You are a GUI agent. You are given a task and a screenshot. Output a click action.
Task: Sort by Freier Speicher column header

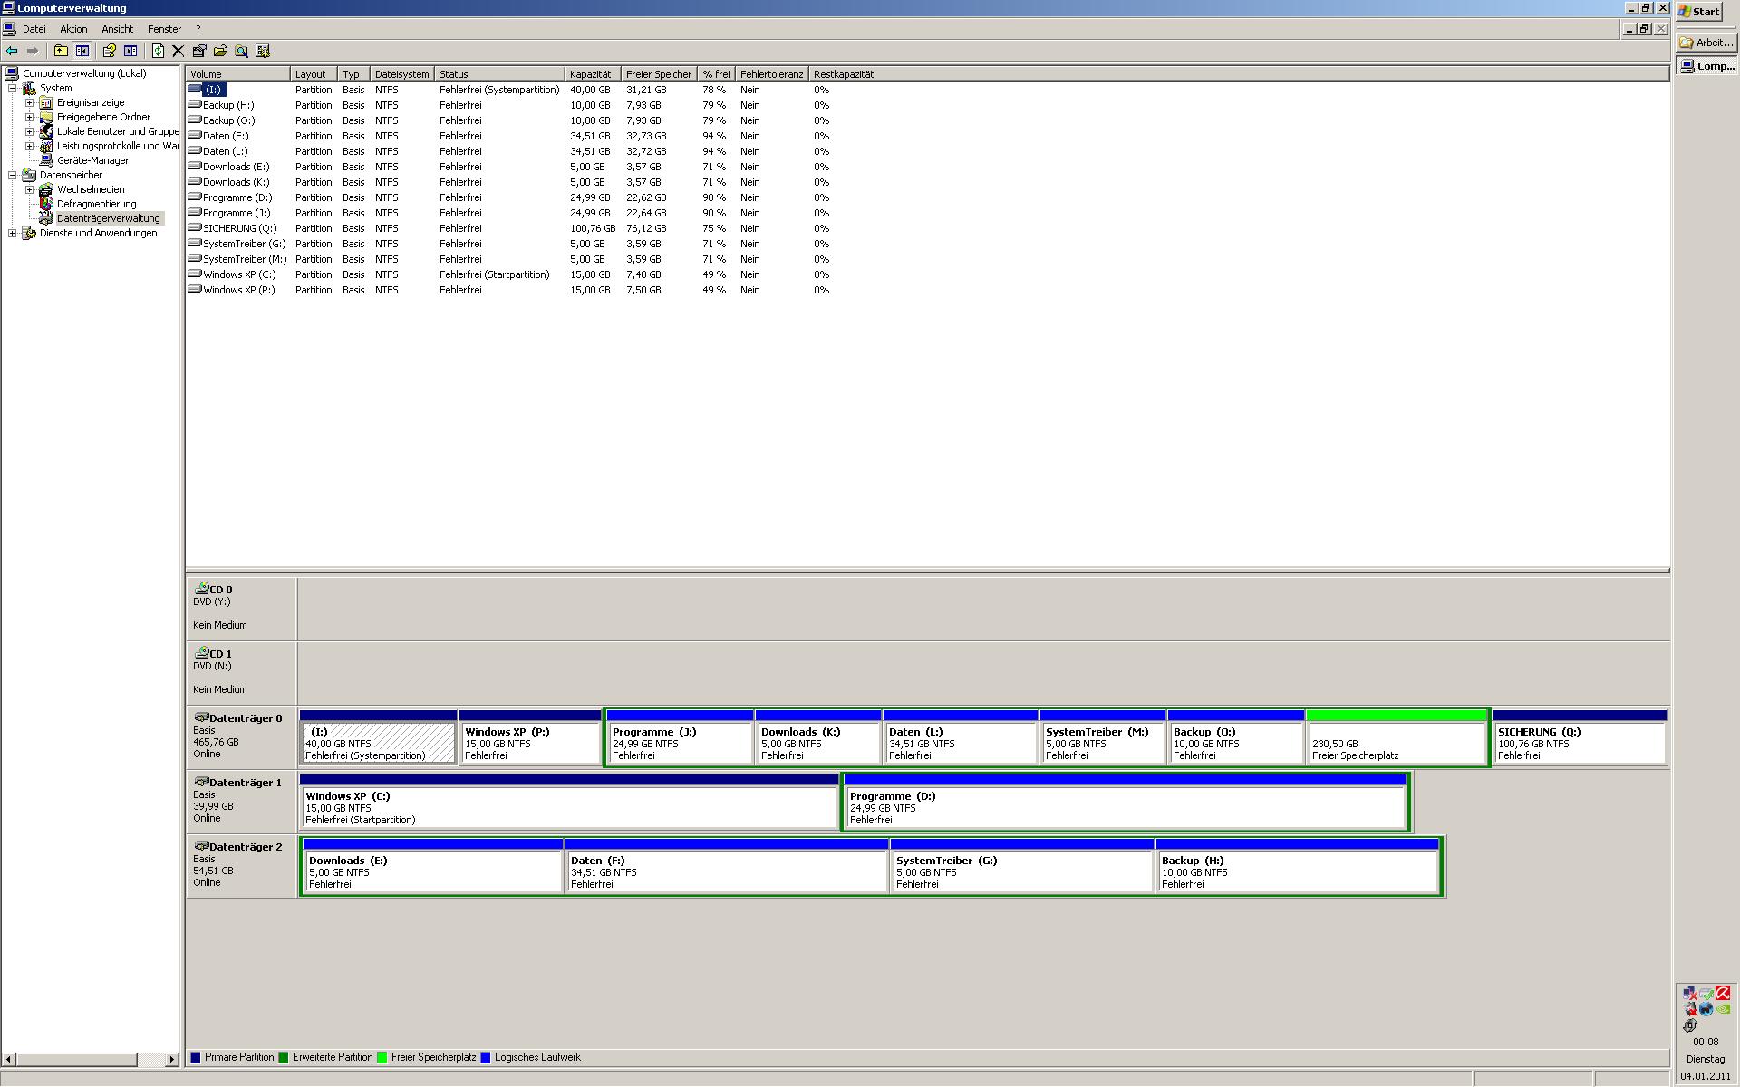(658, 74)
